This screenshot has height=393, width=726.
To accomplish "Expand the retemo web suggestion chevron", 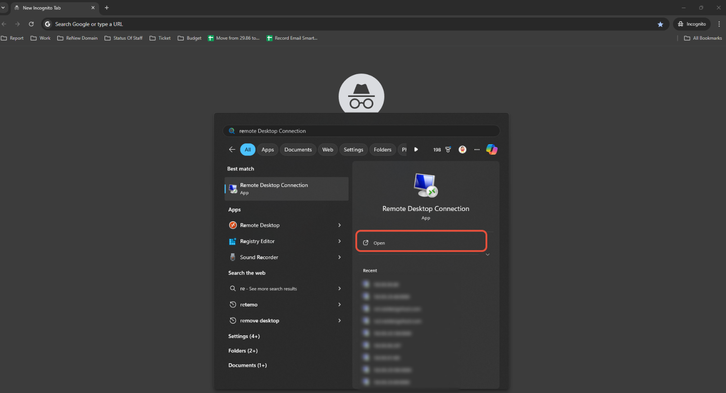I will coord(340,305).
